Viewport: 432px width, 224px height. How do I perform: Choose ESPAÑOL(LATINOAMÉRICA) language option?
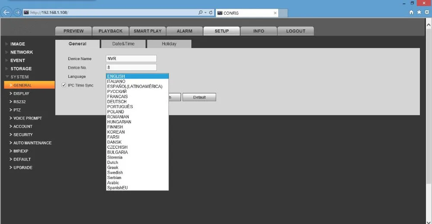(x=137, y=86)
